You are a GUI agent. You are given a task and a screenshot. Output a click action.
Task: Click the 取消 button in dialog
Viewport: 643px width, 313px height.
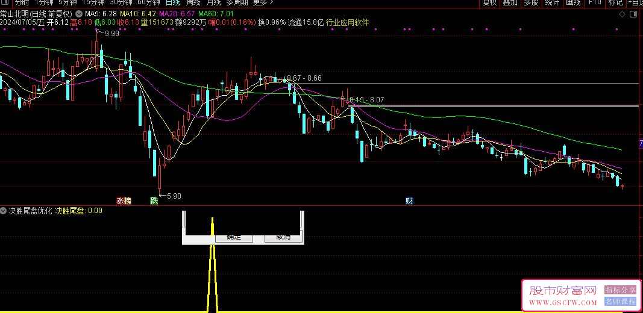(x=283, y=237)
